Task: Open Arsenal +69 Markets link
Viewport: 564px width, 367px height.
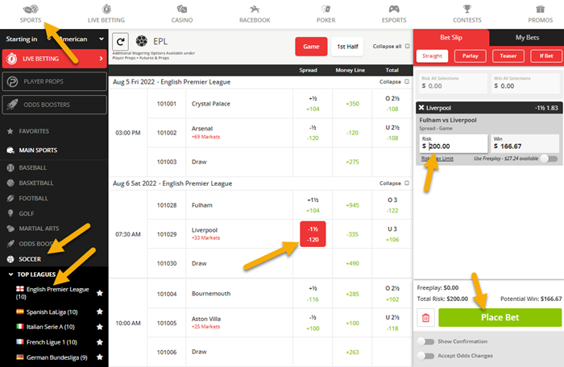Action: tap(205, 137)
